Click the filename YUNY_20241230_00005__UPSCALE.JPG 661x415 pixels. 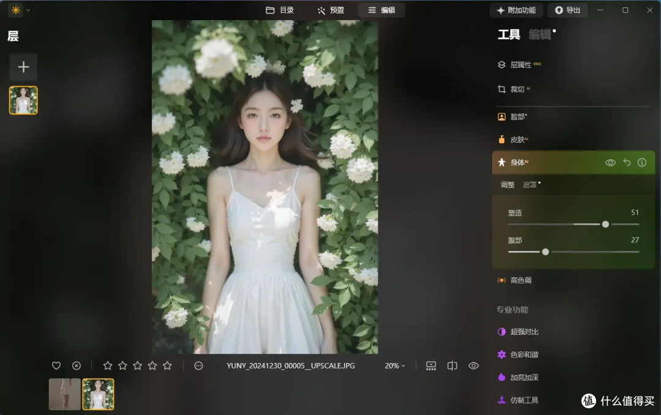pos(291,365)
